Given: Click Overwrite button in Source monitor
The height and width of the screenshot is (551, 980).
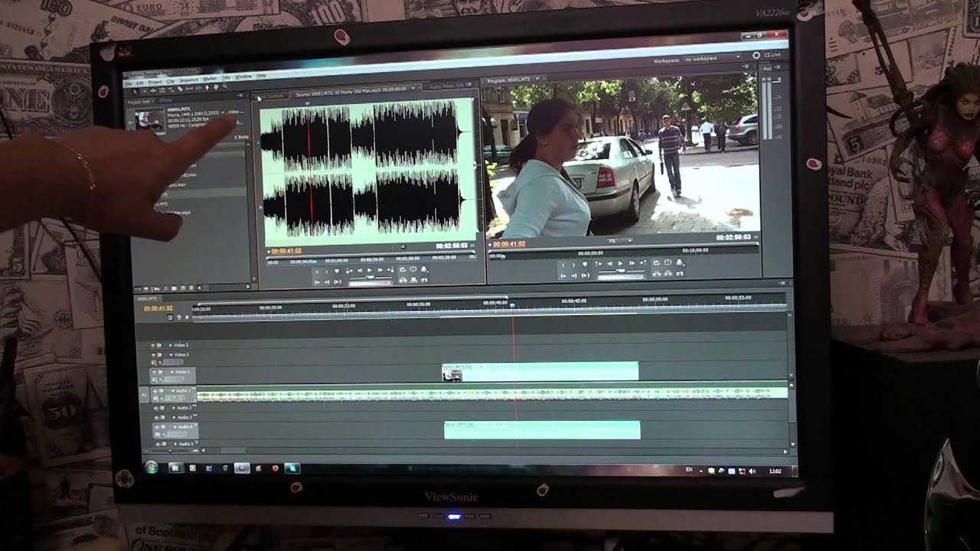Looking at the screenshot, I should [x=413, y=280].
